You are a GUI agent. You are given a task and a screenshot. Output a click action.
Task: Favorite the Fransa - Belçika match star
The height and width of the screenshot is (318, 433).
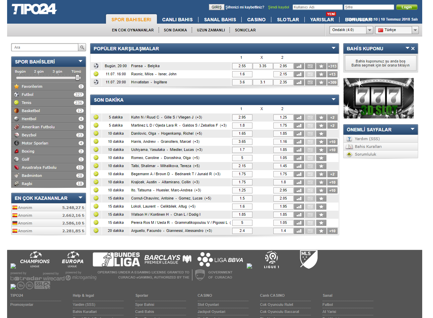point(321,66)
